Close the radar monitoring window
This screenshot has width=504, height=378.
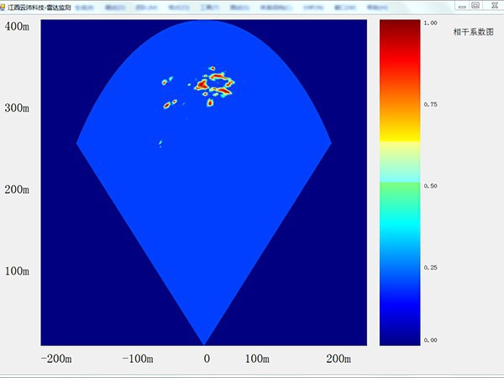[x=492, y=5]
